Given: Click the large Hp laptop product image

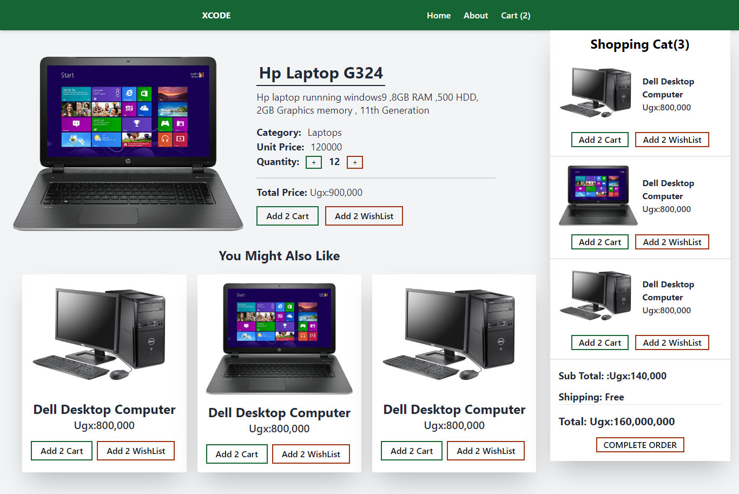Looking at the screenshot, I should (x=128, y=143).
